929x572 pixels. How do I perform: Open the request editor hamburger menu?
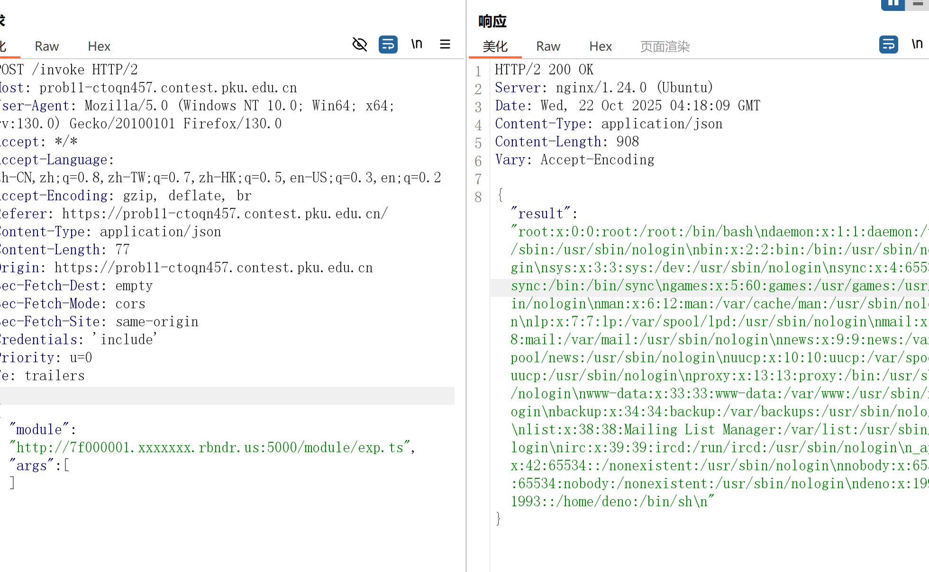tap(445, 45)
